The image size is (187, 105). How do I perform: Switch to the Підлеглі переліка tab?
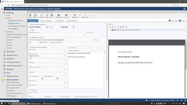click(46, 21)
